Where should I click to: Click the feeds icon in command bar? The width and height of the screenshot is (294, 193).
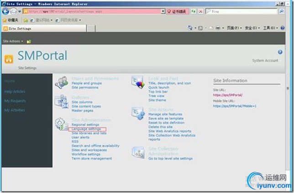[200, 28]
